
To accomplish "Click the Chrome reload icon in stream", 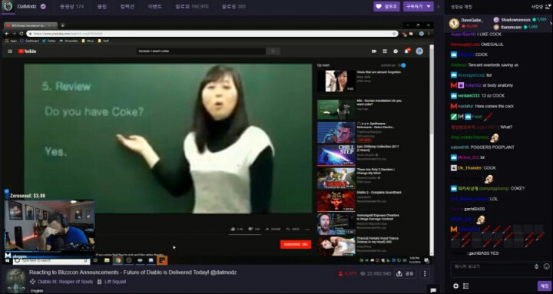I will click(x=22, y=34).
